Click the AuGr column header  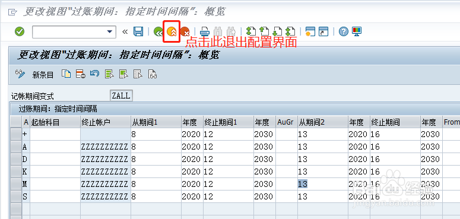coord(287,122)
